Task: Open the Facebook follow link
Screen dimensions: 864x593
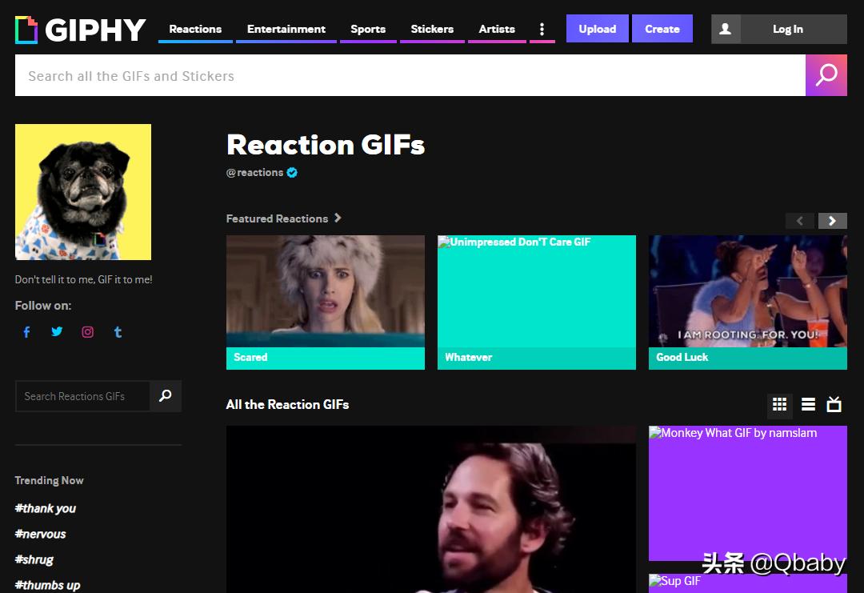Action: (26, 332)
